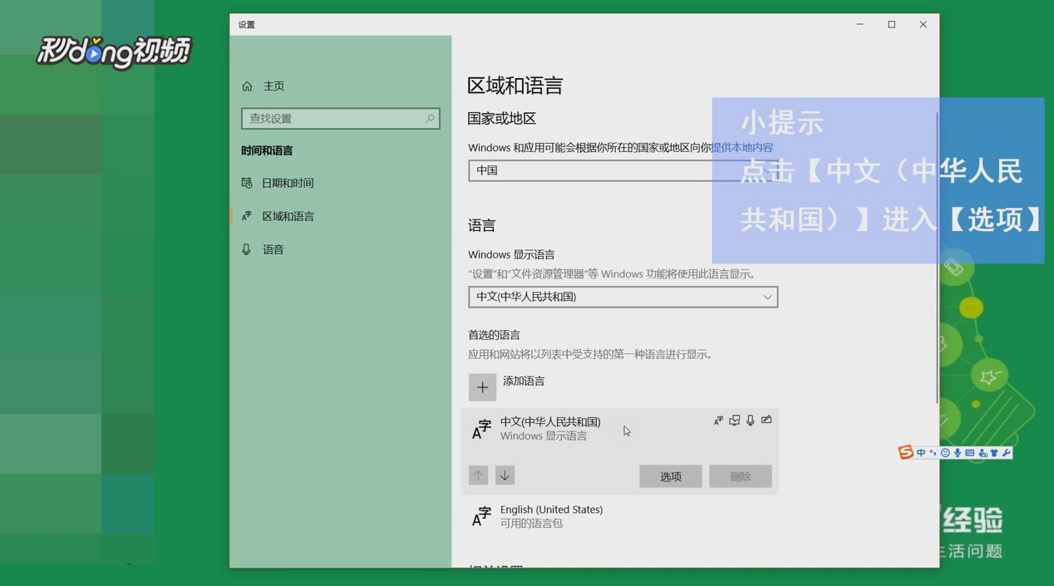Click the handwriting feature icon for 中文
The image size is (1054, 586).
766,420
